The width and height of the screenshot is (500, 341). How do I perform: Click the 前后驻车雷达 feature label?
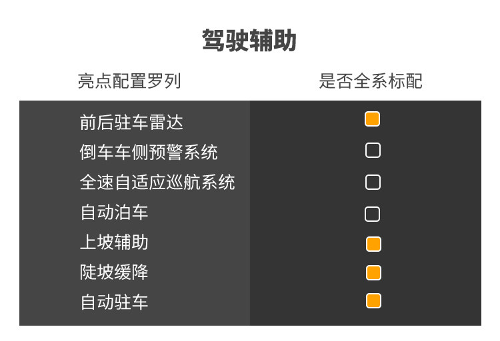click(131, 123)
